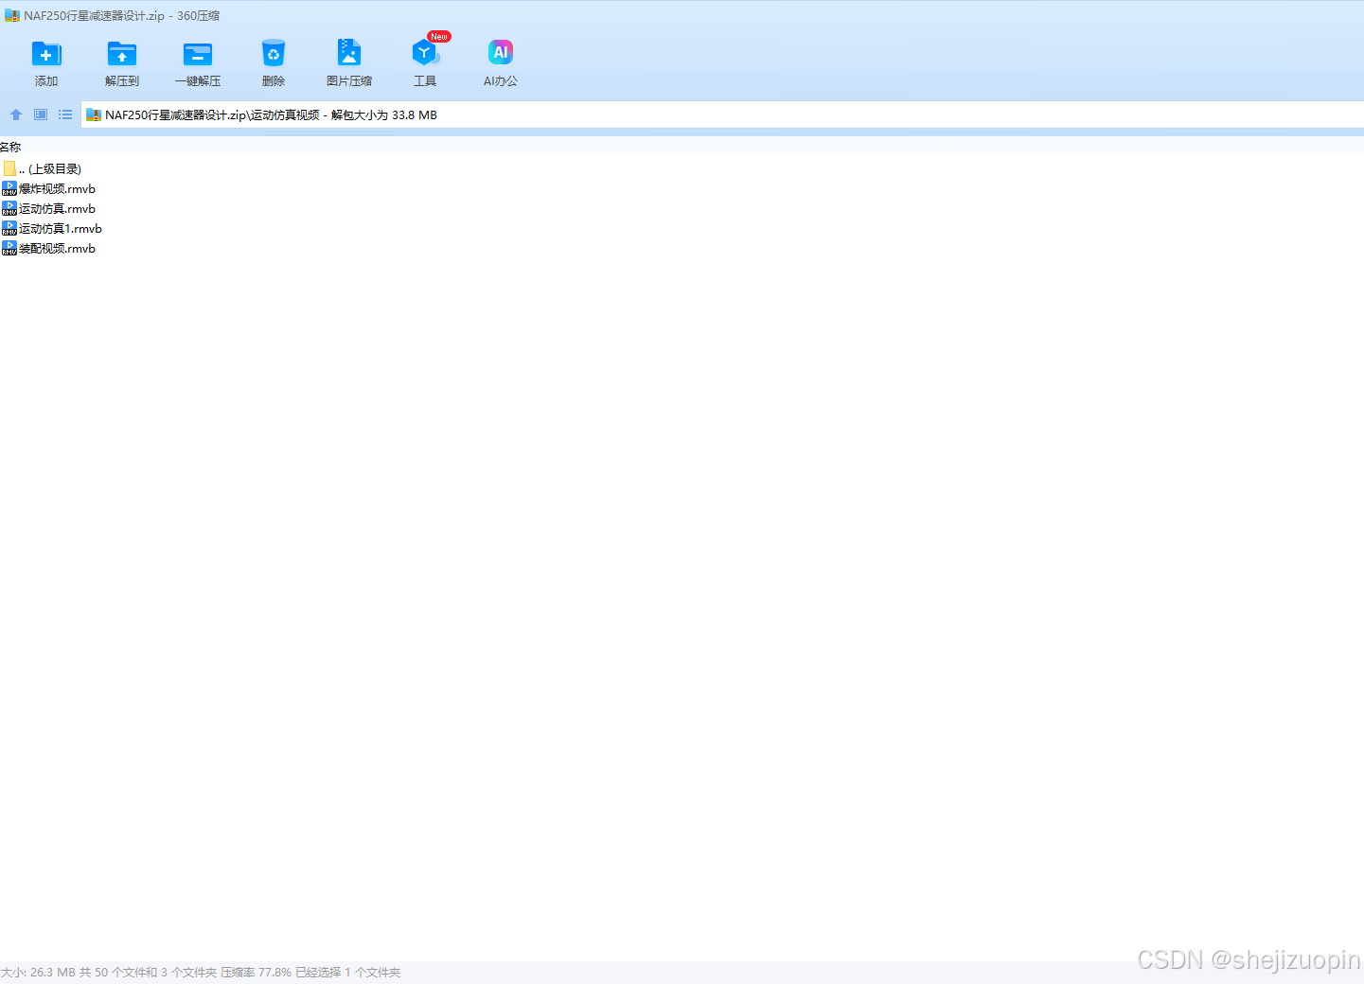Click the RMVB icon beside 爆炸视频.rmvb
The width and height of the screenshot is (1364, 984).
[9, 188]
